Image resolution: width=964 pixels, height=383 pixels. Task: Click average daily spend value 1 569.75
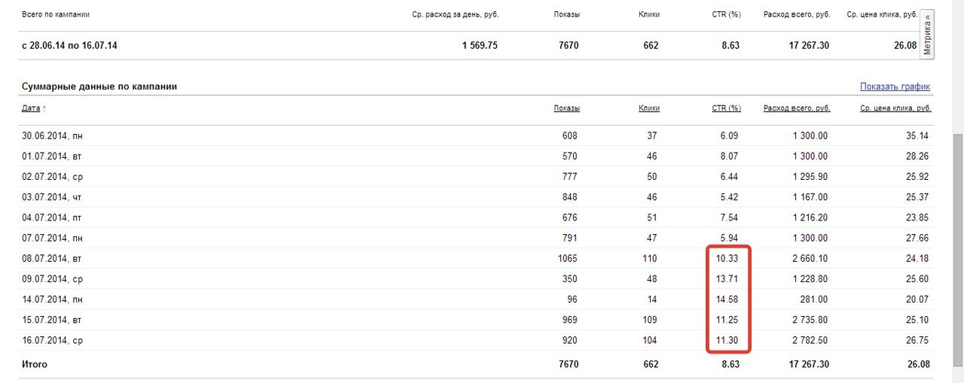[480, 46]
